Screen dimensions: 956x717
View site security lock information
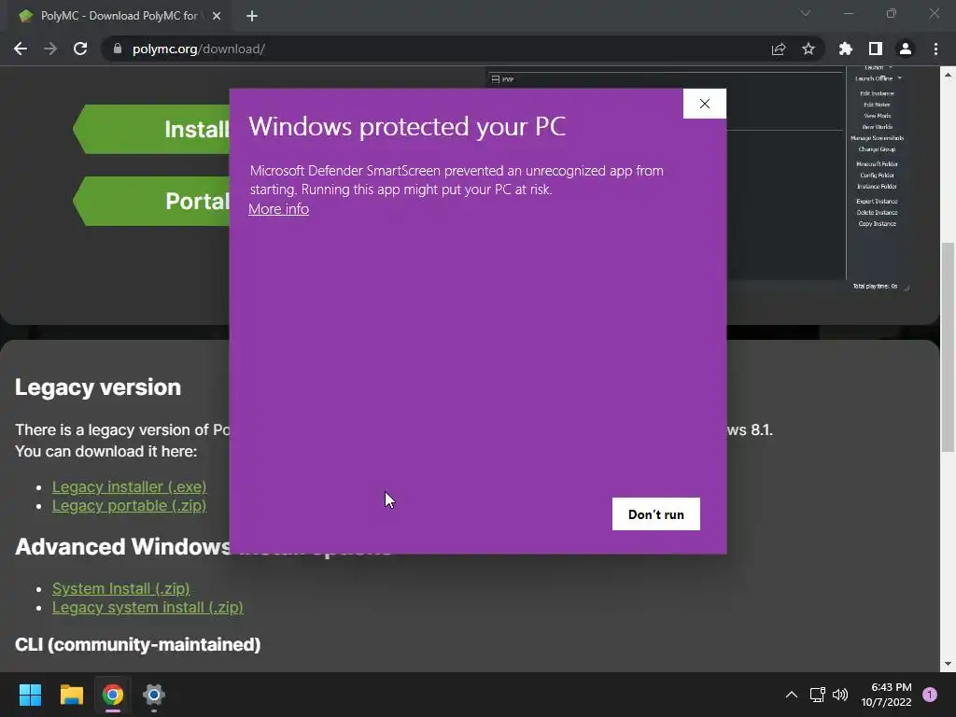click(118, 49)
